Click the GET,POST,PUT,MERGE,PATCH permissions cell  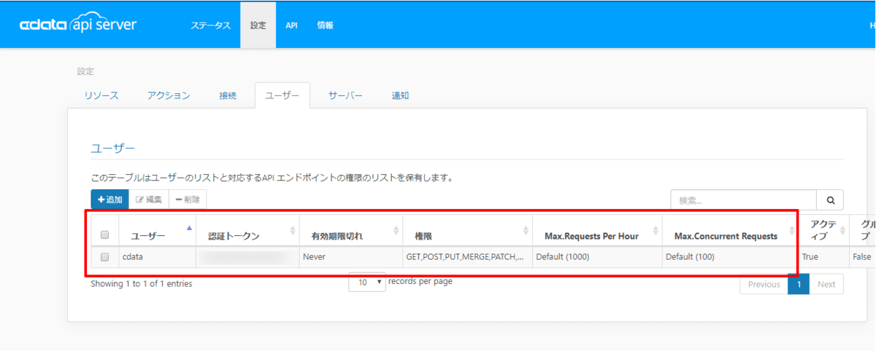pos(467,257)
